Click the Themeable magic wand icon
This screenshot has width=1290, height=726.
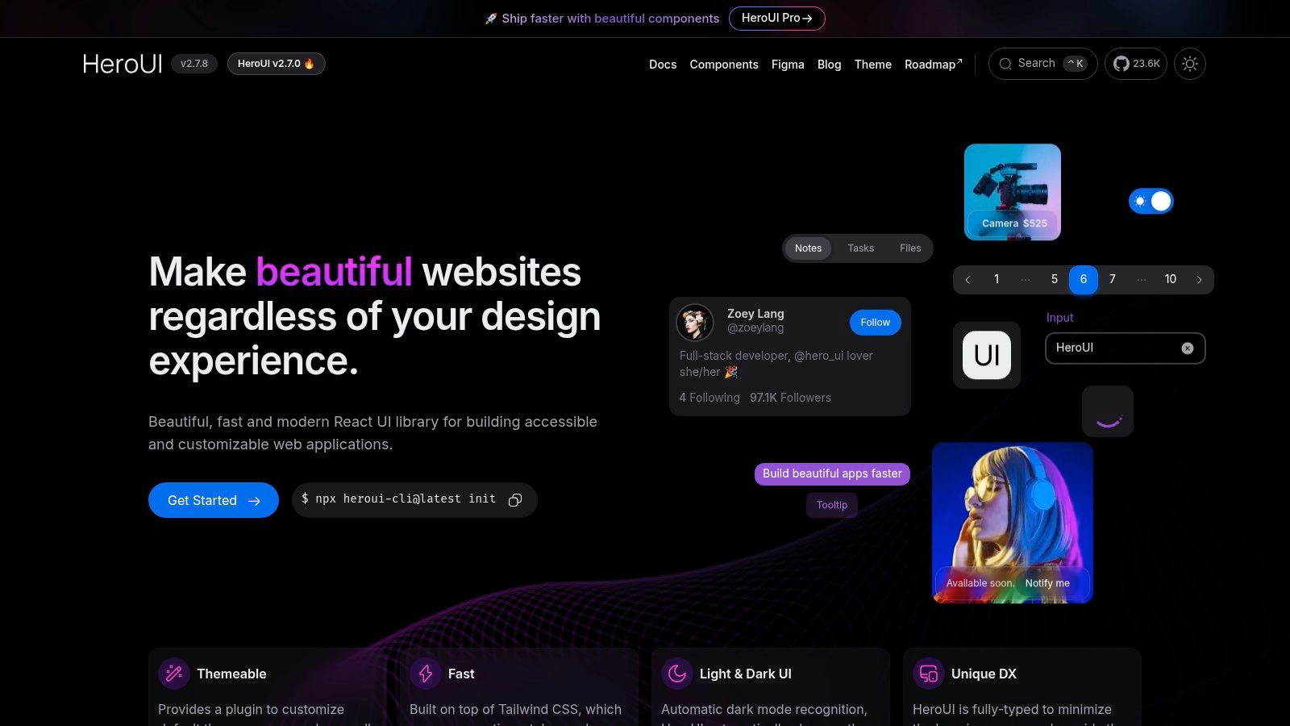pos(174,674)
